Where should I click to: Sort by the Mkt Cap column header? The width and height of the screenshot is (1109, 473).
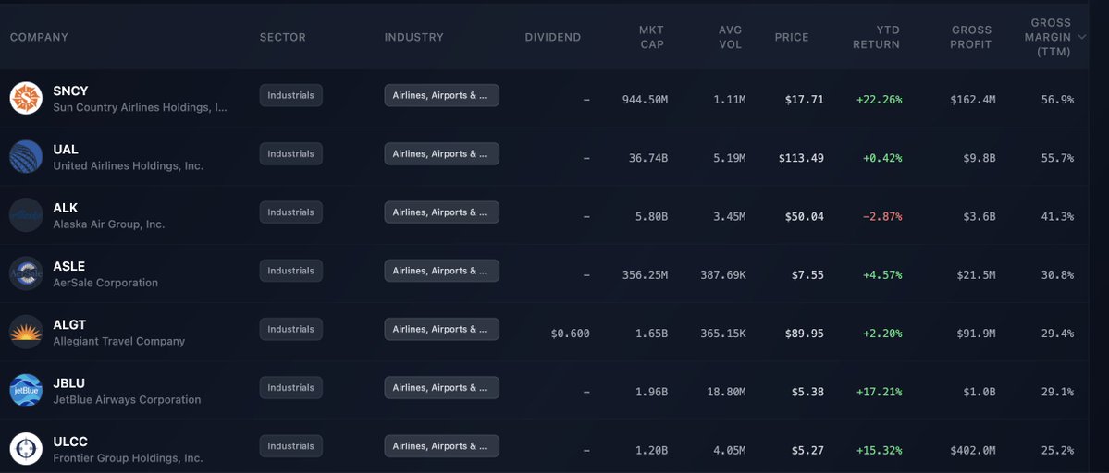point(650,37)
